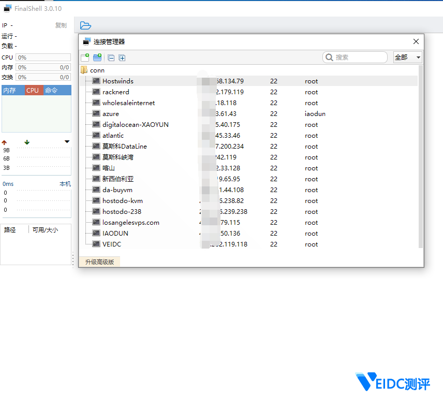Viewport: 443px width, 406px height.
Task: Expand all connections with the plus icon
Action: tap(122, 57)
